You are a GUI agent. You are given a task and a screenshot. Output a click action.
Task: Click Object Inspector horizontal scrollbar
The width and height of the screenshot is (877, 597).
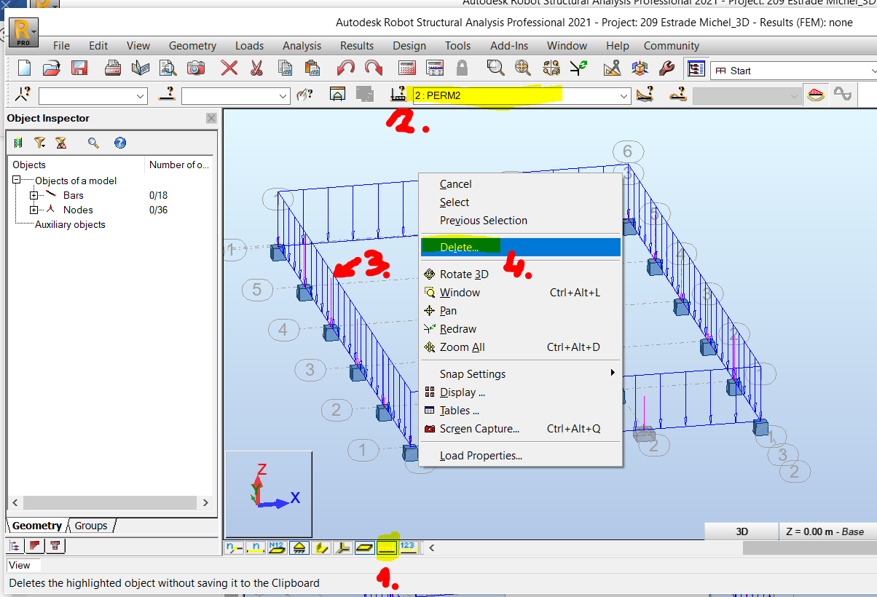point(111,502)
